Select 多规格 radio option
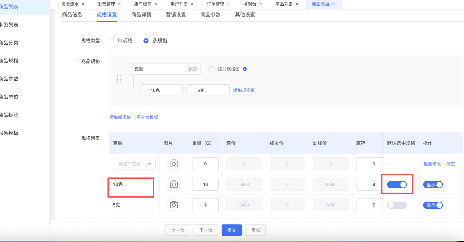The image size is (464, 242). coord(146,41)
